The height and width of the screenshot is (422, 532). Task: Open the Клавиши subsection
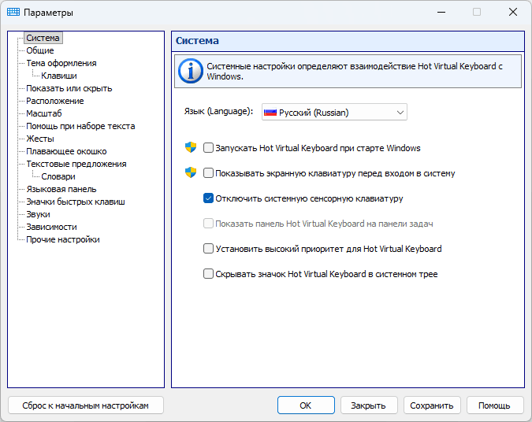click(59, 76)
